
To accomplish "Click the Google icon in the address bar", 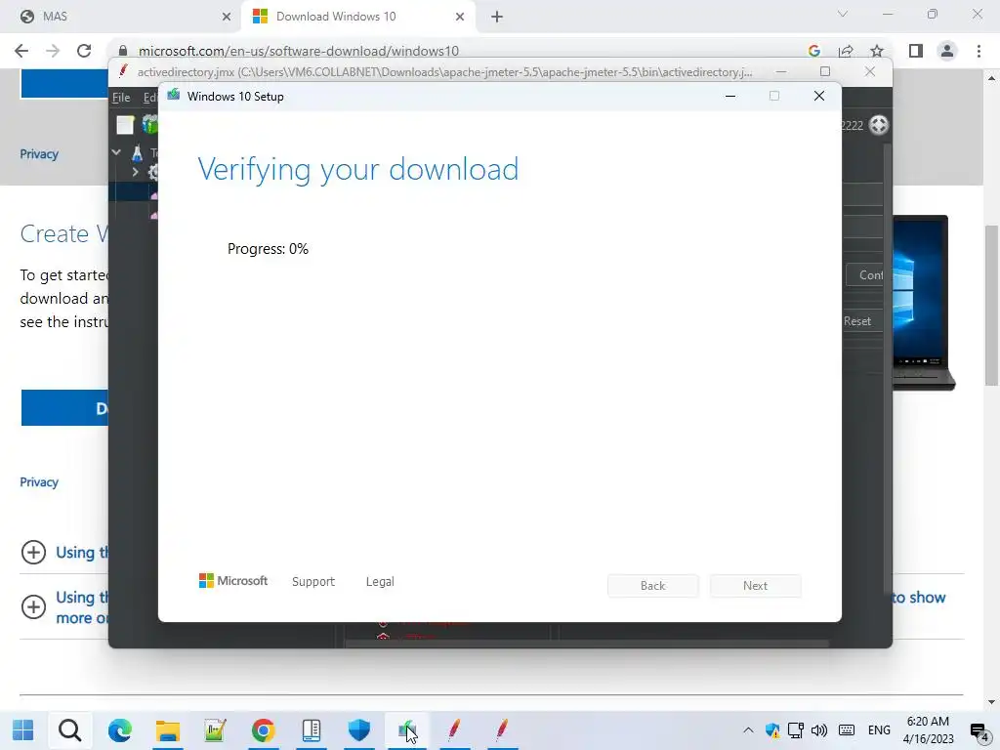I will click(813, 51).
